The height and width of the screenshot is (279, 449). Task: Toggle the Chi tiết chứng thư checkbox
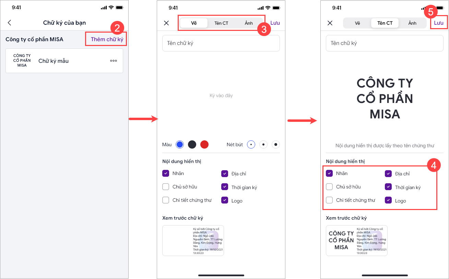coord(329,200)
